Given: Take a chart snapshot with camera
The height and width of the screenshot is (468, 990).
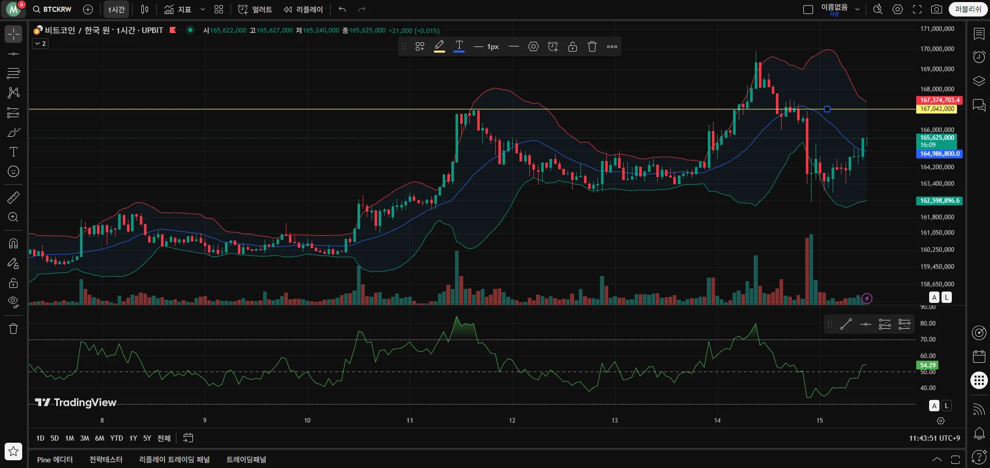Looking at the screenshot, I should click(936, 9).
